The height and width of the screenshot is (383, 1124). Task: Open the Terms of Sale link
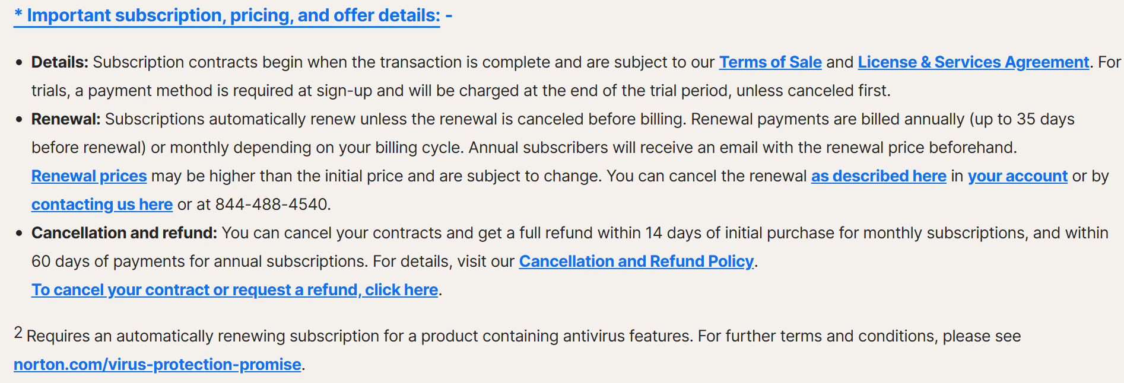(770, 62)
